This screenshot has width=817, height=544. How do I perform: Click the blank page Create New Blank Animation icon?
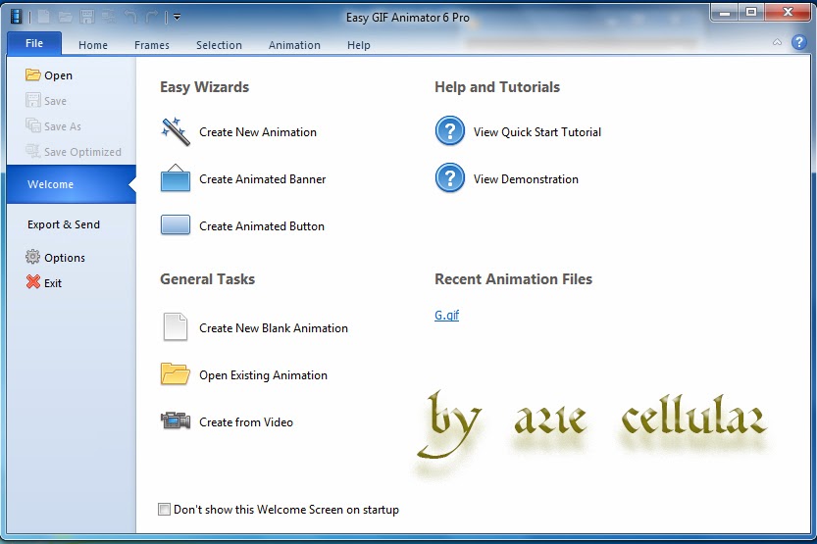coord(176,327)
